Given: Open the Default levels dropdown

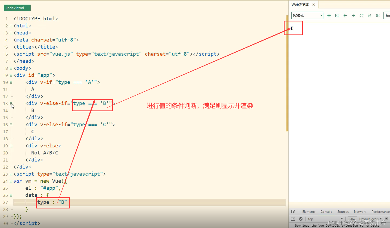Looking at the screenshot, I should tap(371, 219).
